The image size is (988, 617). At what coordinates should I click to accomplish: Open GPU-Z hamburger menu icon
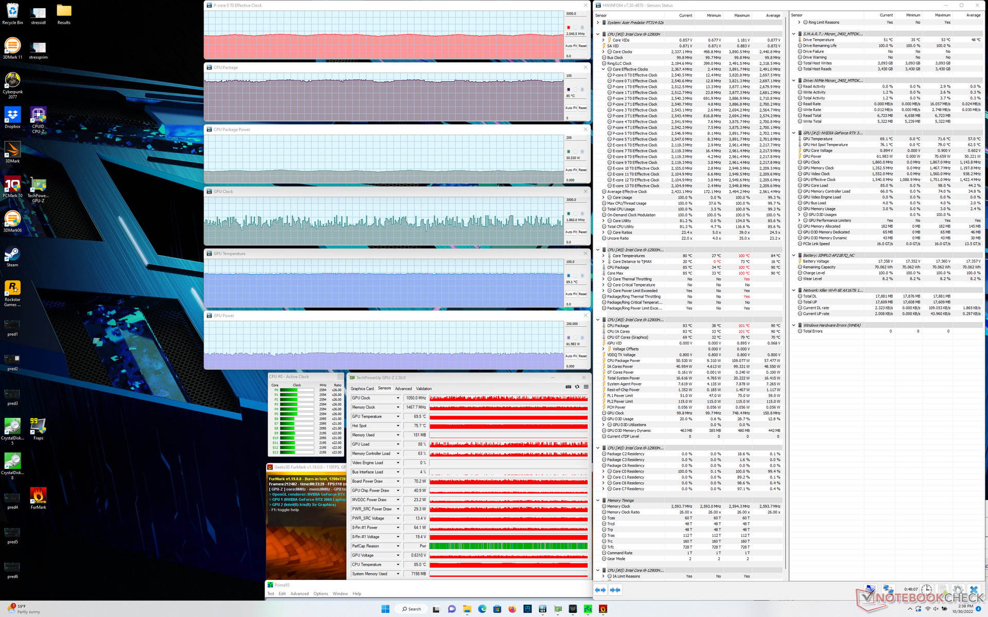pyautogui.click(x=586, y=387)
